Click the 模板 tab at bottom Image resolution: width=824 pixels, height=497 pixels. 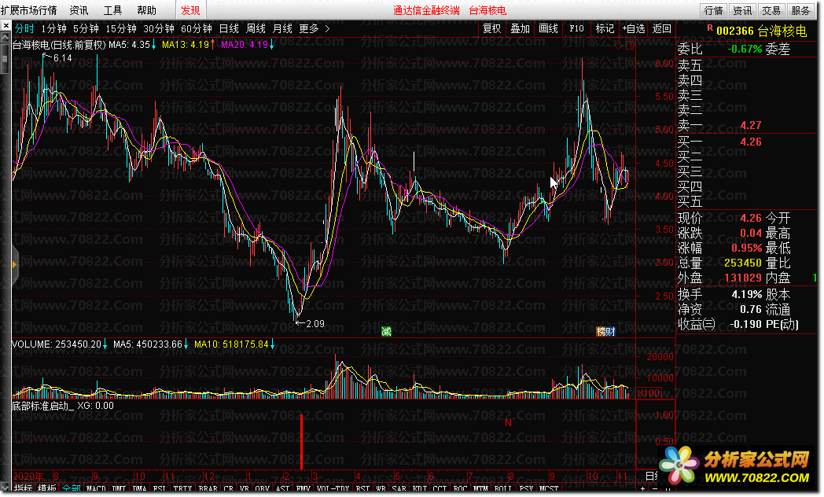point(46,488)
